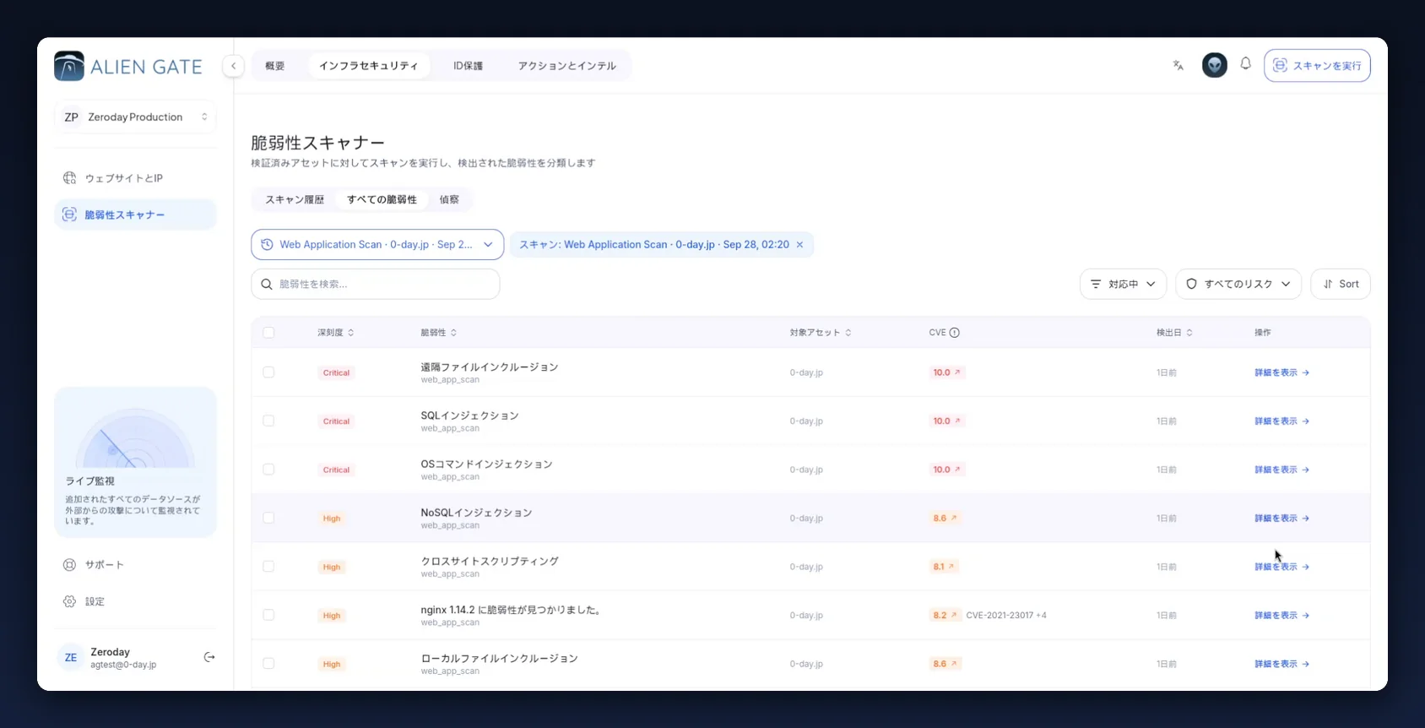Open the Web Application Scan selector dropdown
This screenshot has height=728, width=1425.
pyautogui.click(x=377, y=245)
